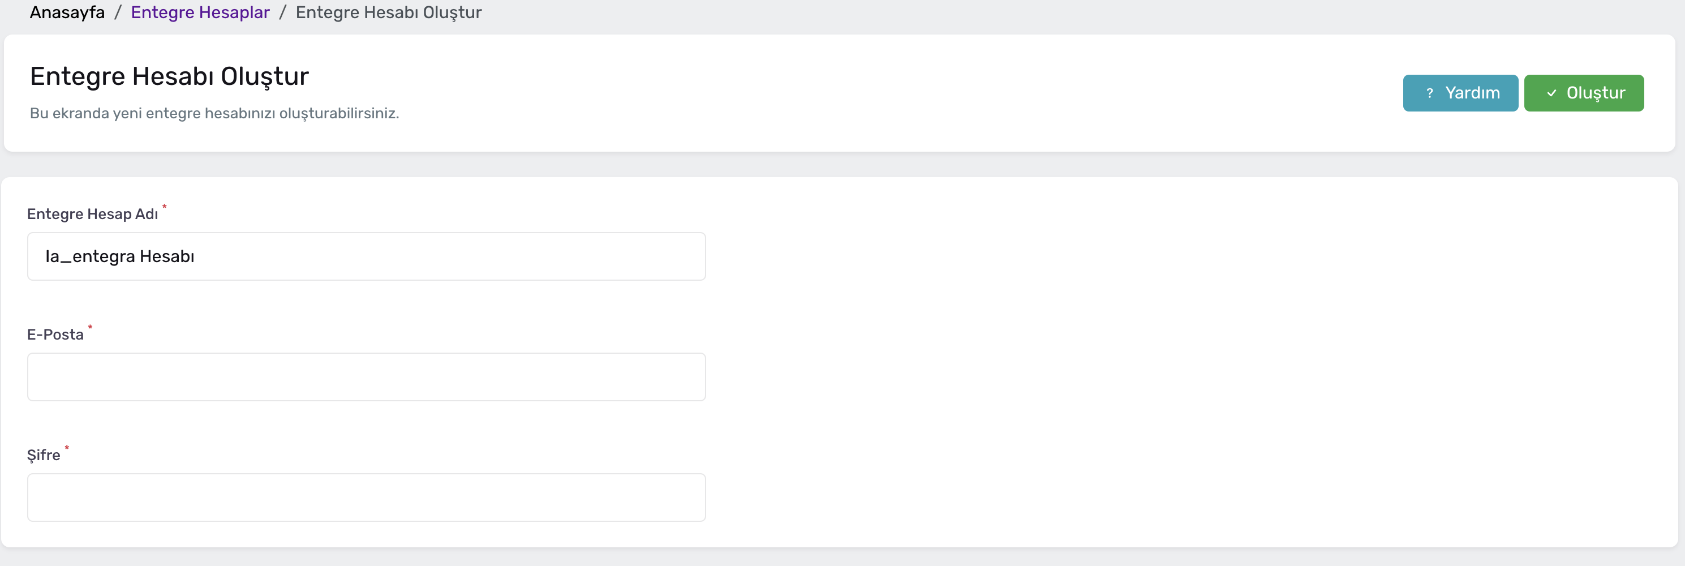Click the red asterisk next to E-Posta

click(x=91, y=327)
